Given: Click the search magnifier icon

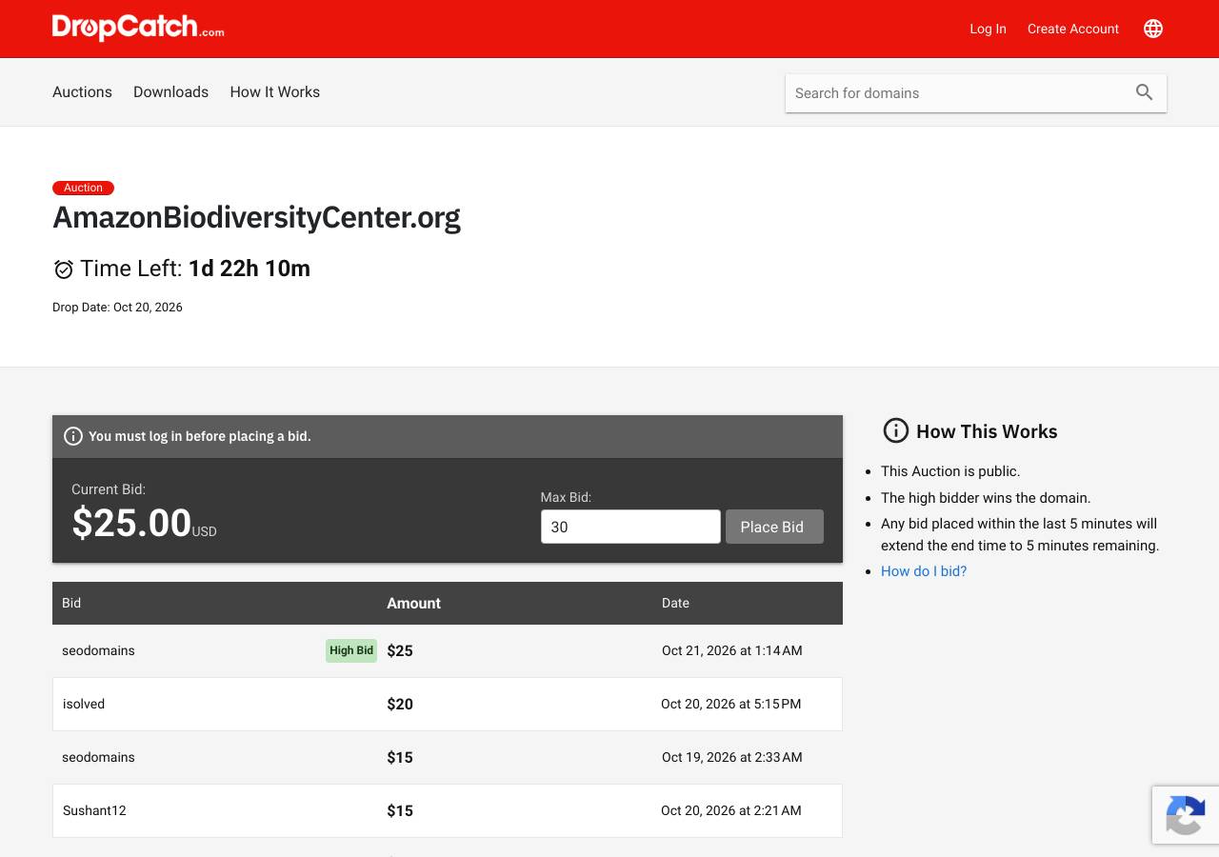Looking at the screenshot, I should [x=1145, y=92].
